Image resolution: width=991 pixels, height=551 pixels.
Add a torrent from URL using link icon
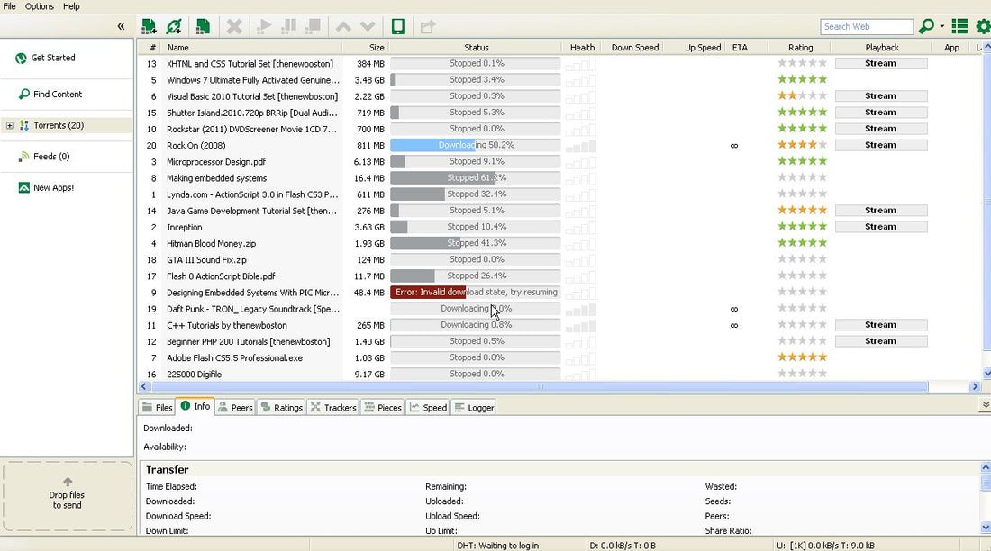(x=173, y=26)
